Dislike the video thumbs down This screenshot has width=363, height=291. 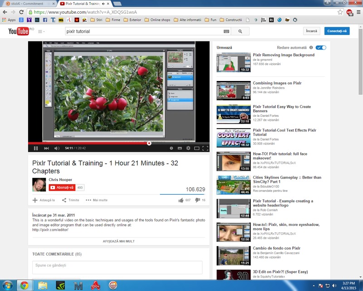coord(197,200)
